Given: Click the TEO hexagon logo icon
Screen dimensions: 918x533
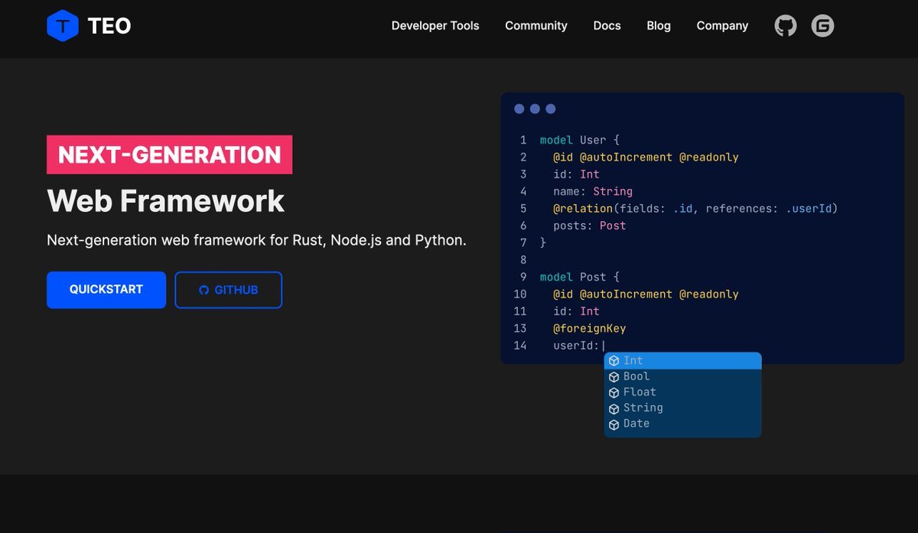Looking at the screenshot, I should click(x=63, y=26).
